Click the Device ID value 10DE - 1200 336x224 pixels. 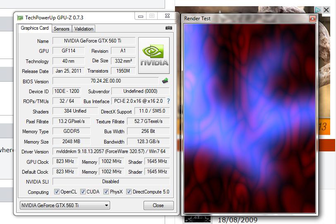pyautogui.click(x=67, y=91)
